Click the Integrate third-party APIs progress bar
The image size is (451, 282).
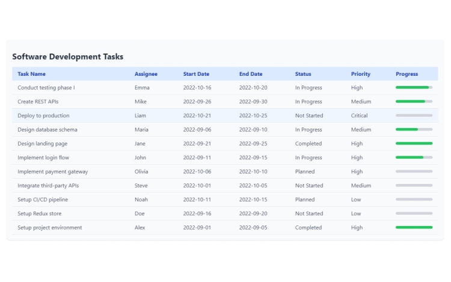click(414, 185)
